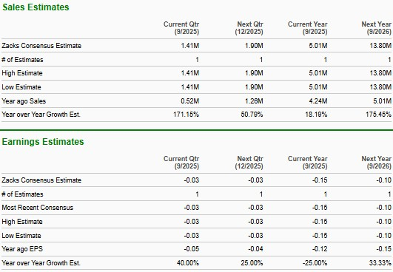The height and width of the screenshot is (272, 393).
Task: Select Next Year (9/2026) header in Sales table
Action: [377, 28]
